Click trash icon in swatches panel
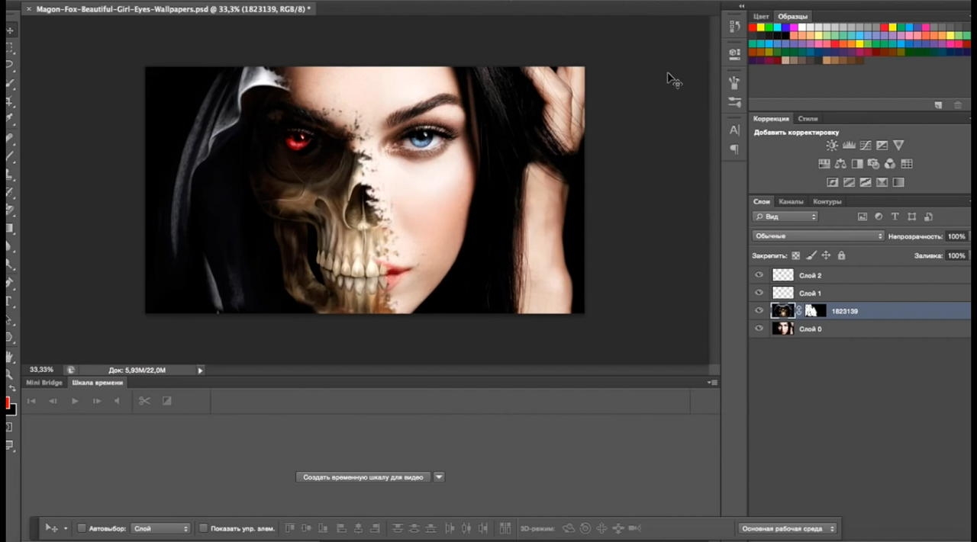 click(958, 105)
